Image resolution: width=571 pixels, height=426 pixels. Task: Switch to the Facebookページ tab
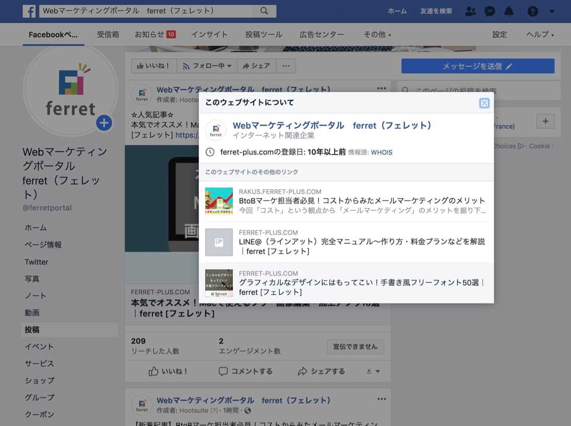[x=53, y=35]
